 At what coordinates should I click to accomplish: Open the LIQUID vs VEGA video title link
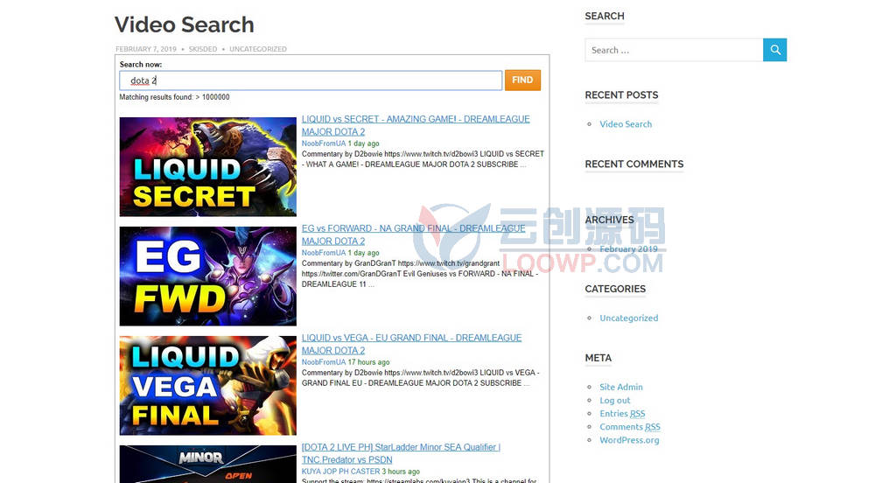pyautogui.click(x=412, y=344)
